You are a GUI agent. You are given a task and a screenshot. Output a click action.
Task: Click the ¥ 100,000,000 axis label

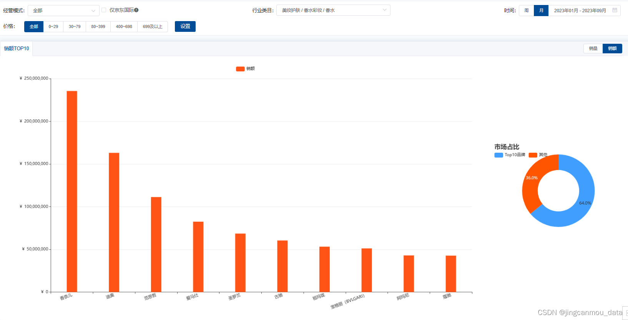pyautogui.click(x=34, y=206)
